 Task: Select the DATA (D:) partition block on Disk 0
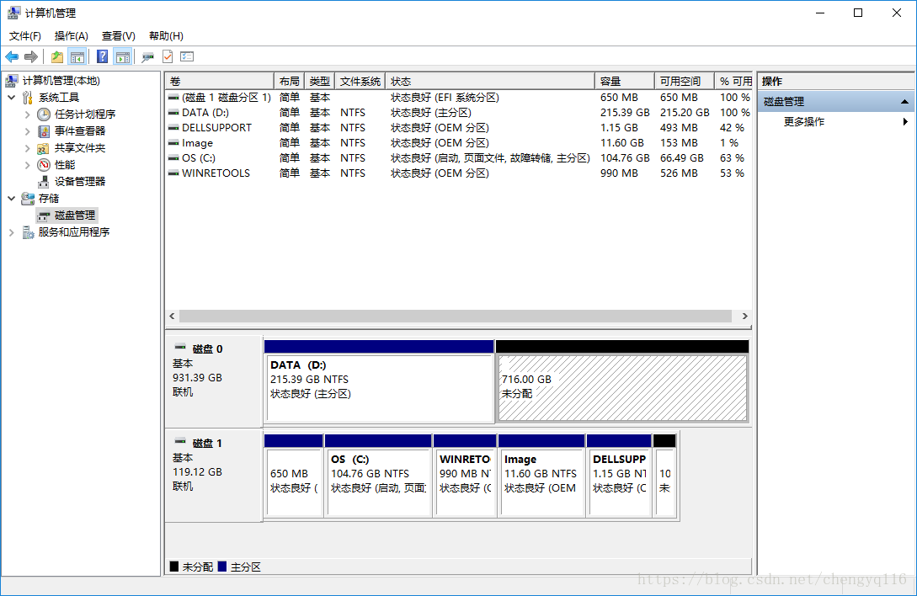379,381
